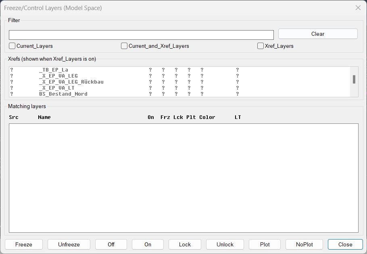Select the NoPlot button

[304, 244]
